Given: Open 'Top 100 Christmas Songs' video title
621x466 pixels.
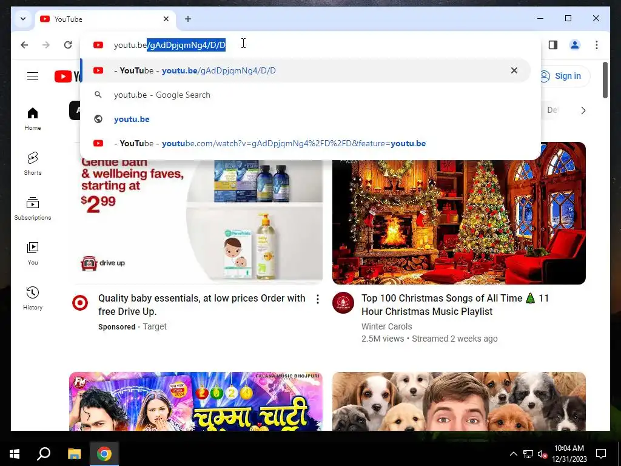Looking at the screenshot, I should [455, 305].
